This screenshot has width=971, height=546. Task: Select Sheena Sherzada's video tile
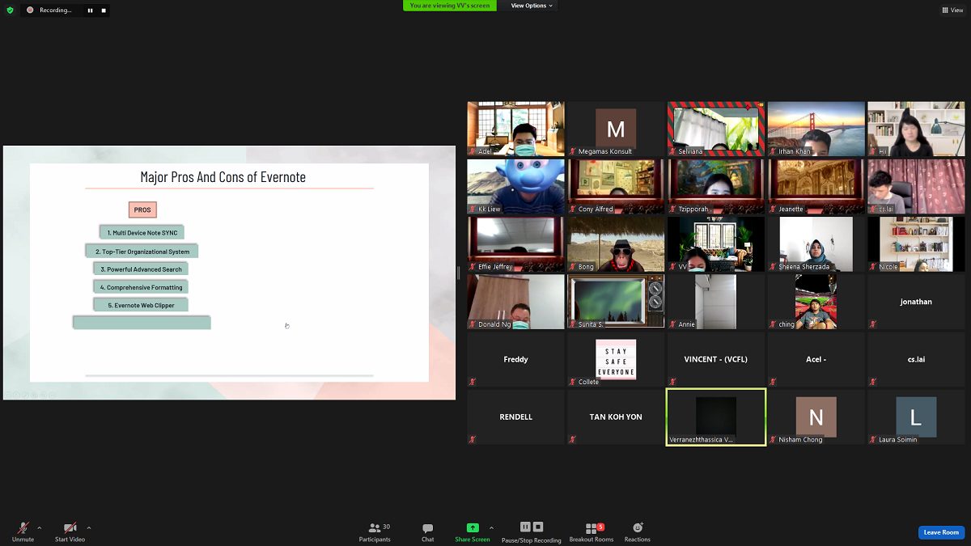tap(816, 243)
